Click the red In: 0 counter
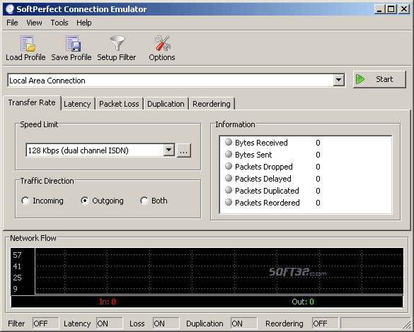414x332 pixels. pyautogui.click(x=108, y=302)
